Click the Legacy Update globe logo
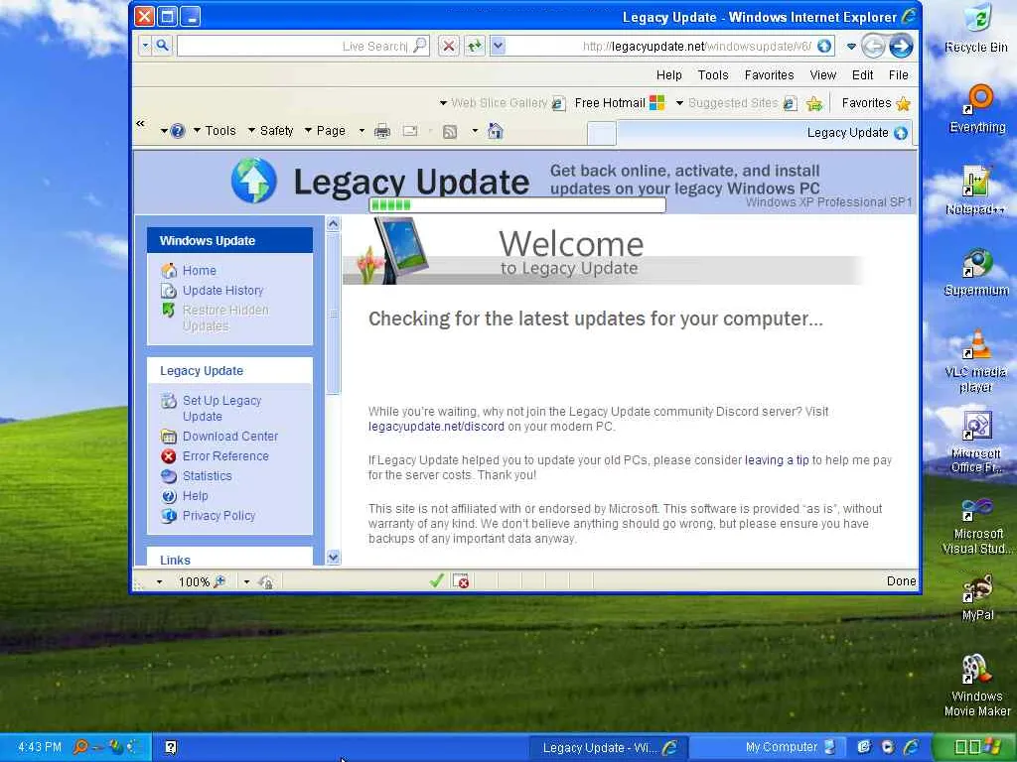Viewport: 1017px width, 762px height. (253, 181)
